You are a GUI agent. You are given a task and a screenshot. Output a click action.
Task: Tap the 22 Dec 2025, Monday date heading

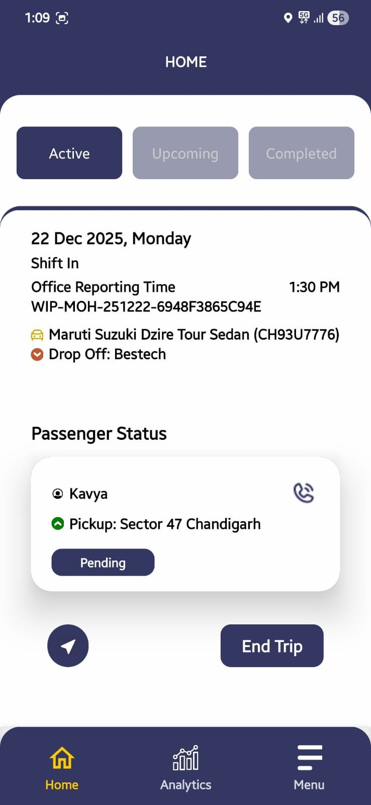[111, 238]
